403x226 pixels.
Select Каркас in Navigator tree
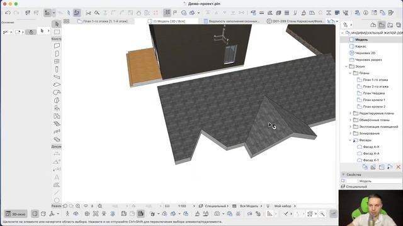point(360,46)
